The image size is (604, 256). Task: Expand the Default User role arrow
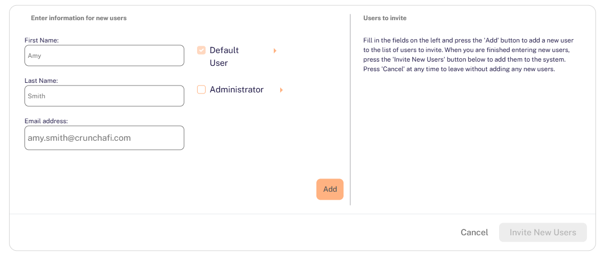275,50
